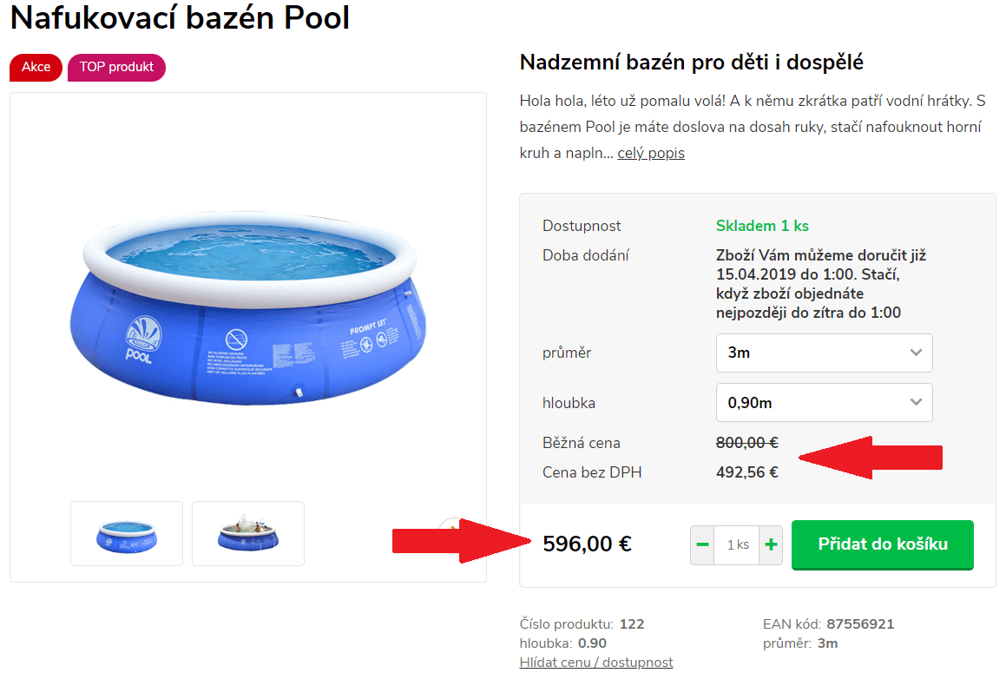This screenshot has width=1006, height=686.
Task: Click the crossed-out 800,00 € regular price
Action: click(746, 443)
